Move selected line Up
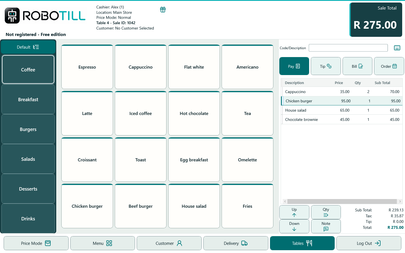405x253 pixels. [294, 212]
